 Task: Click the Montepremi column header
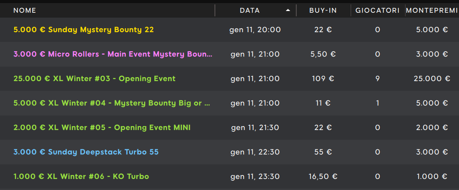point(432,10)
